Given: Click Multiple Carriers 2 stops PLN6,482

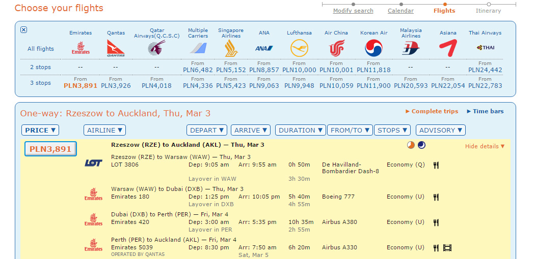Looking at the screenshot, I should point(198,70).
